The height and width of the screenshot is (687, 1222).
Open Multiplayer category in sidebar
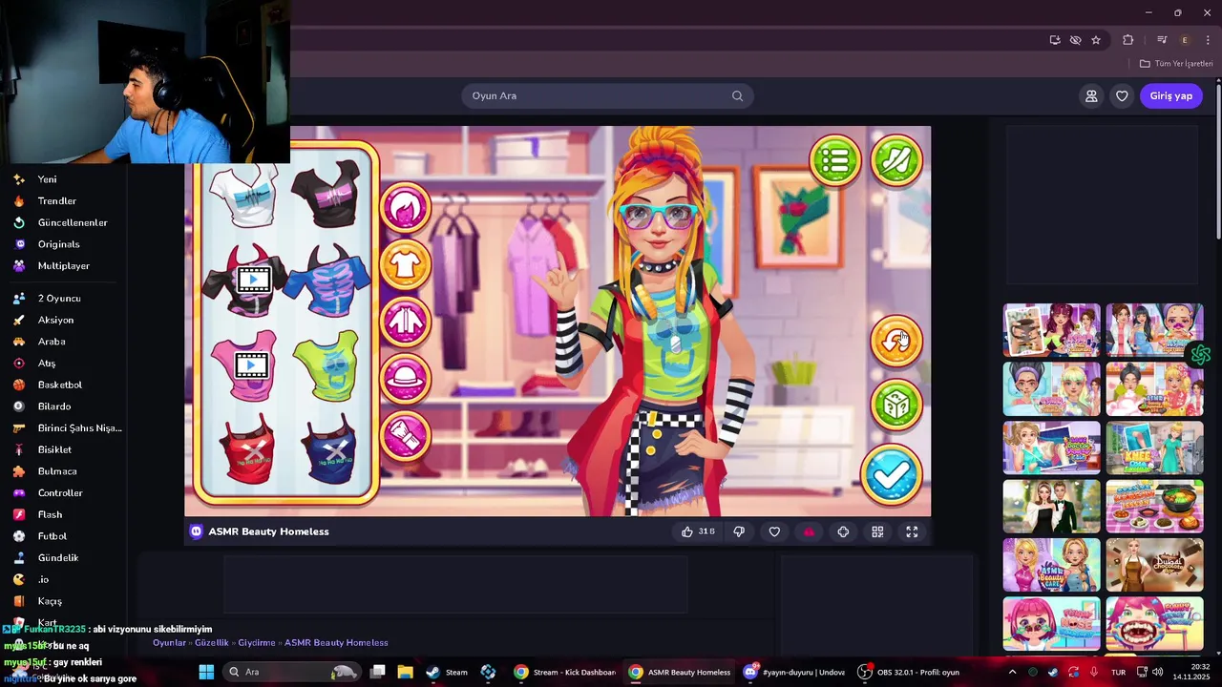point(63,266)
